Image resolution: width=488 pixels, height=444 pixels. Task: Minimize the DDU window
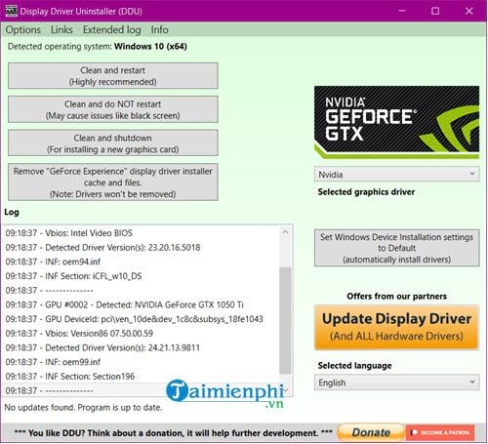pyautogui.click(x=402, y=11)
